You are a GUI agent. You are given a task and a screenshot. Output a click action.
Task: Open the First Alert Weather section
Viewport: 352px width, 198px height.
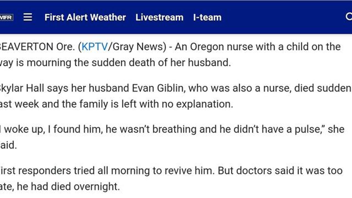(x=85, y=17)
